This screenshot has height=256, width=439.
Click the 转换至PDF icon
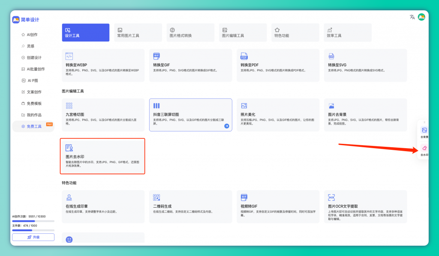coord(244,56)
